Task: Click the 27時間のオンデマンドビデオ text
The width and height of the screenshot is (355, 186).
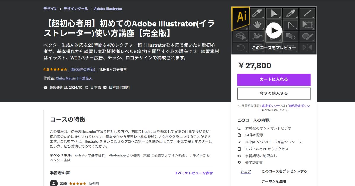Action: click(x=268, y=128)
